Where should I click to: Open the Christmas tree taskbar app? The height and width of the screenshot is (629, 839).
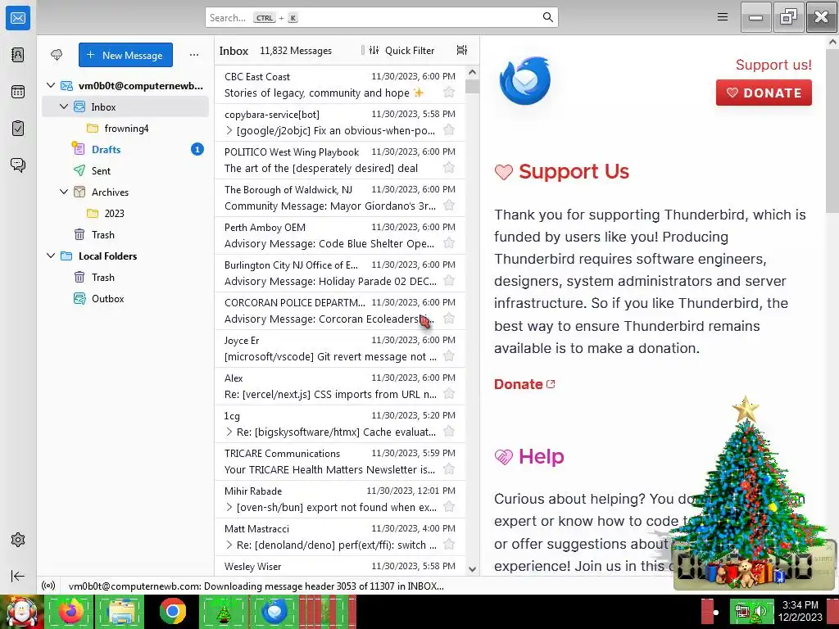point(224,612)
